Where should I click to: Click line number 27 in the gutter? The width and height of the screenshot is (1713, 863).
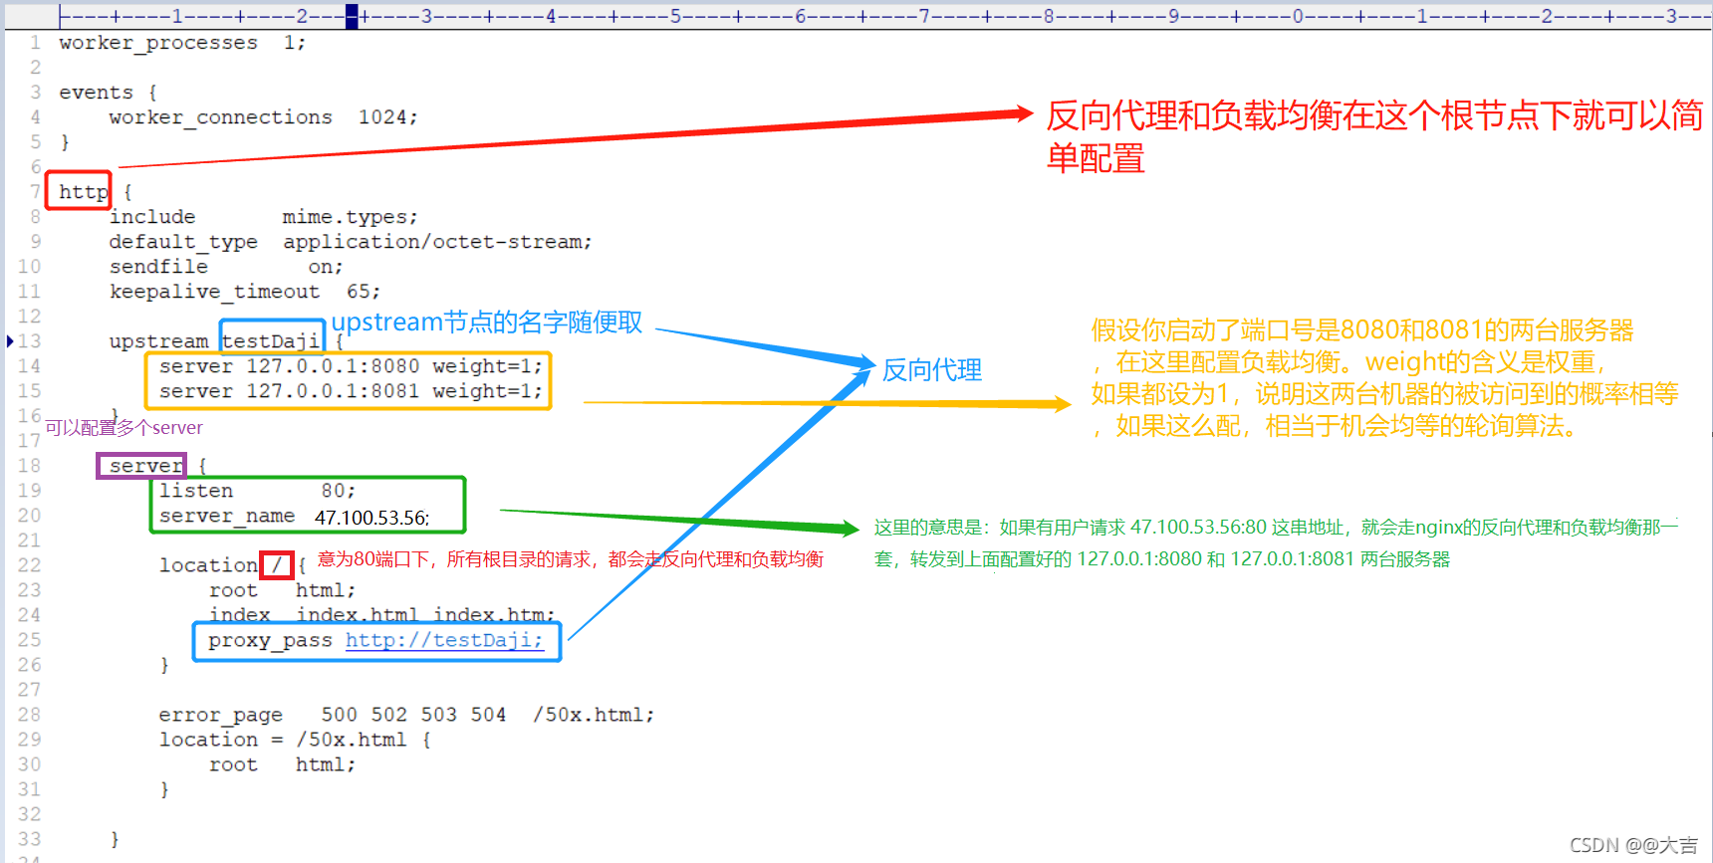pyautogui.click(x=29, y=690)
